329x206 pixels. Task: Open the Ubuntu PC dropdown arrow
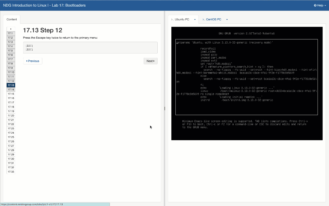[x=195, y=19]
